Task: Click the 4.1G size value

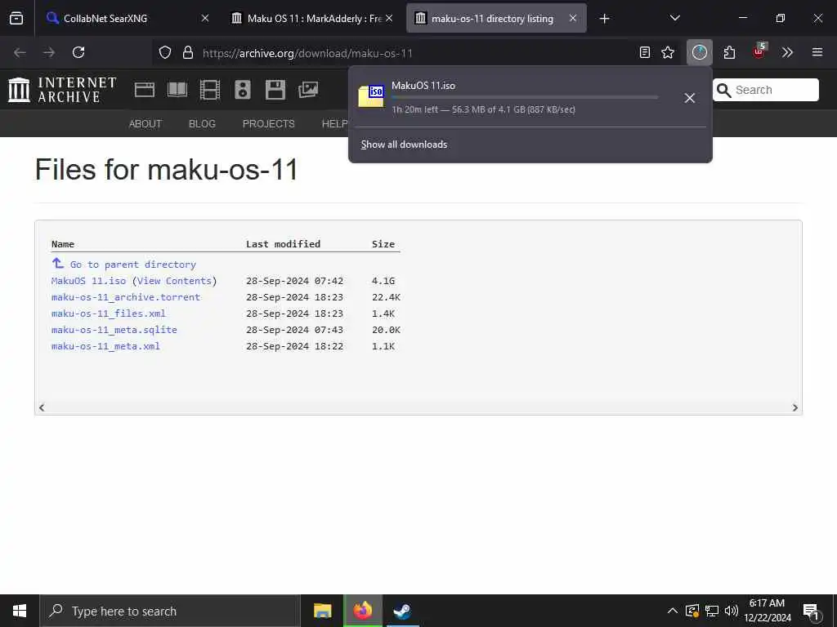Action: tap(383, 281)
